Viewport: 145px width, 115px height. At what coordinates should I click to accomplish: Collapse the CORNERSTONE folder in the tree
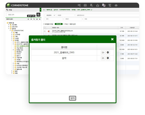10,30
